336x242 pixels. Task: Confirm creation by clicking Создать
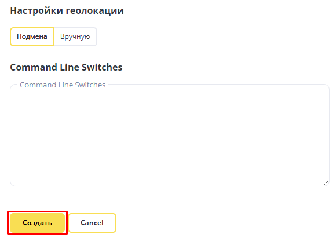click(x=37, y=223)
